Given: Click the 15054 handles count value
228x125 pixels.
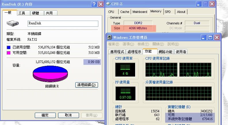Looking at the screenshot, I should [x=155, y=111].
